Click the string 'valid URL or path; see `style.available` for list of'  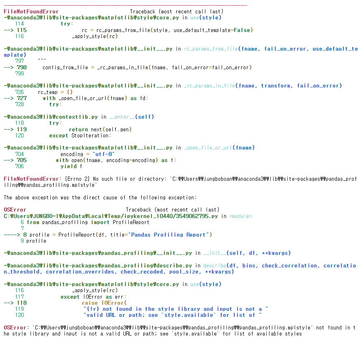[x=172, y=315]
